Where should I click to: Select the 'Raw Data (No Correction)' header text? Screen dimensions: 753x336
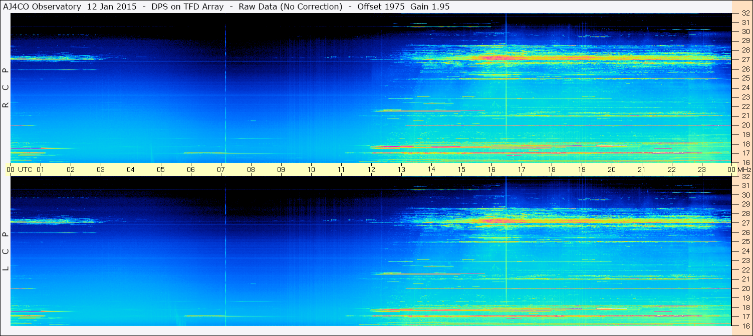[x=291, y=6]
